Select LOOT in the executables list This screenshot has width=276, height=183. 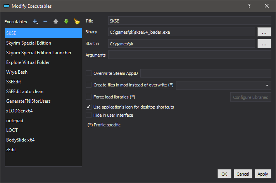(43, 130)
